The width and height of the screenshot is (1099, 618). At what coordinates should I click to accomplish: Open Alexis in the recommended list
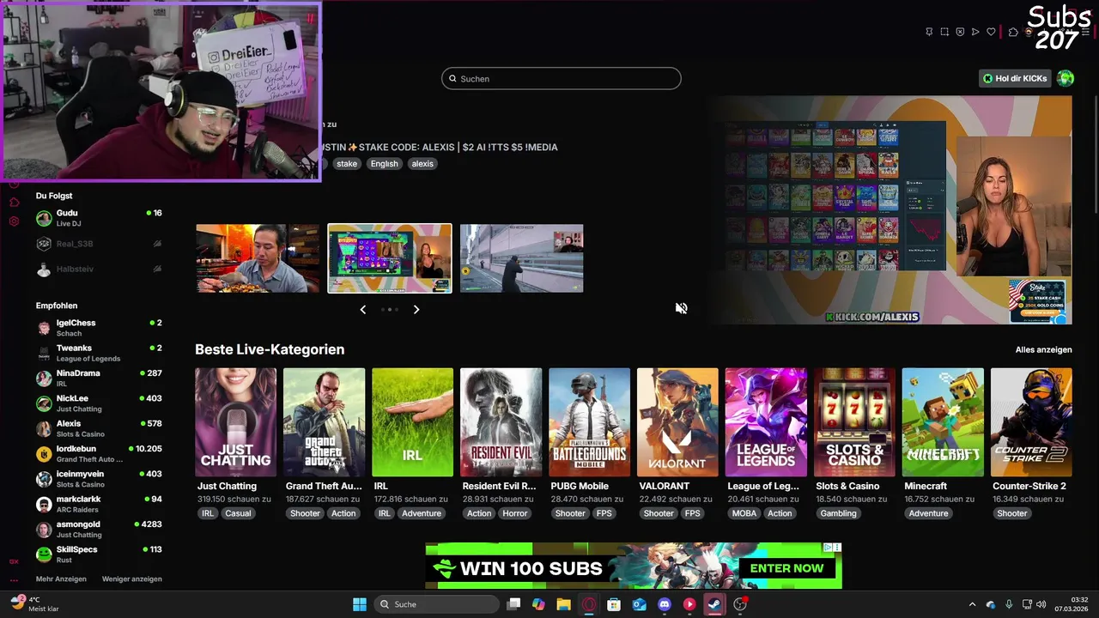pos(99,428)
